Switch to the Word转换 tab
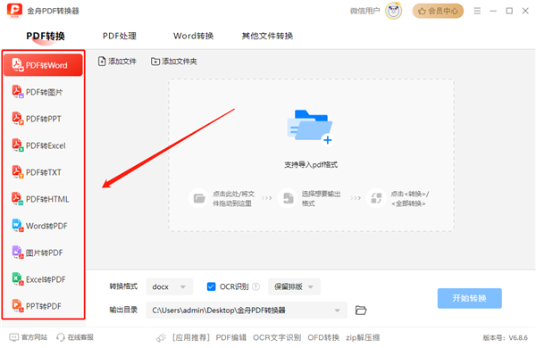 click(194, 36)
